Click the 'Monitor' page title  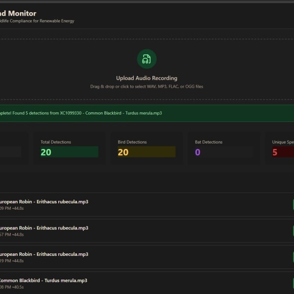(x=22, y=13)
